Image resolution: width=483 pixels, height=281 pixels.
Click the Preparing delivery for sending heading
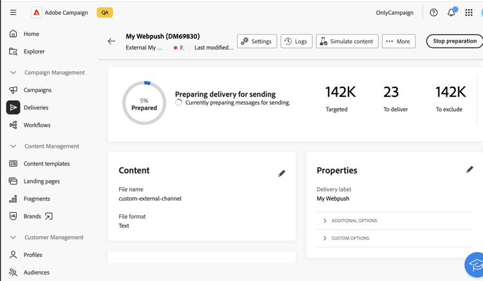[x=225, y=94]
